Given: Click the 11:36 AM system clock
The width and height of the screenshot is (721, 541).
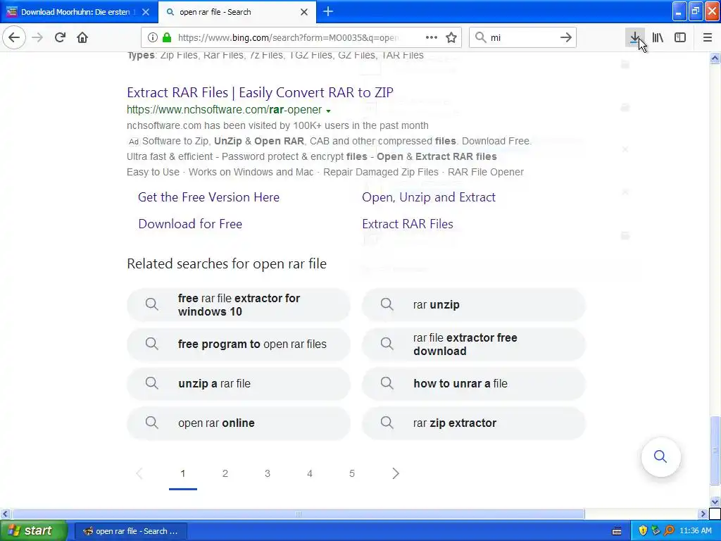Looking at the screenshot, I should [x=695, y=531].
